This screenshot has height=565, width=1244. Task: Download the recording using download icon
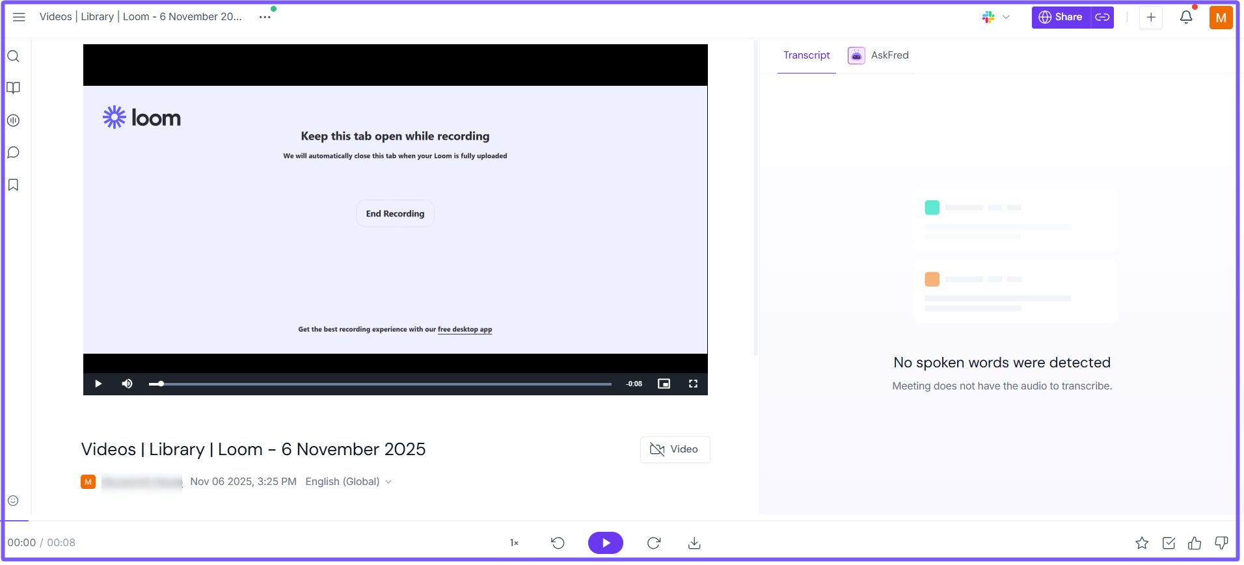click(694, 543)
